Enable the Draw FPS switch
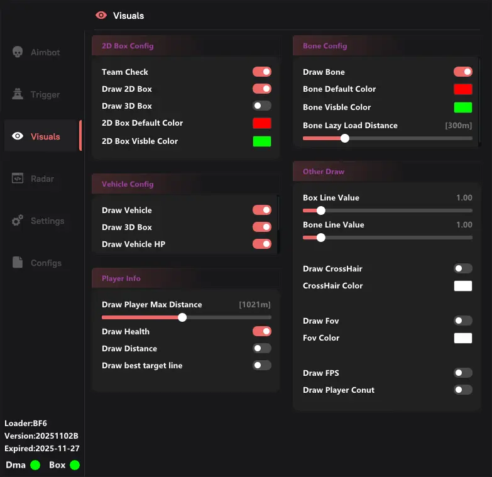This screenshot has width=492, height=477. tap(463, 373)
